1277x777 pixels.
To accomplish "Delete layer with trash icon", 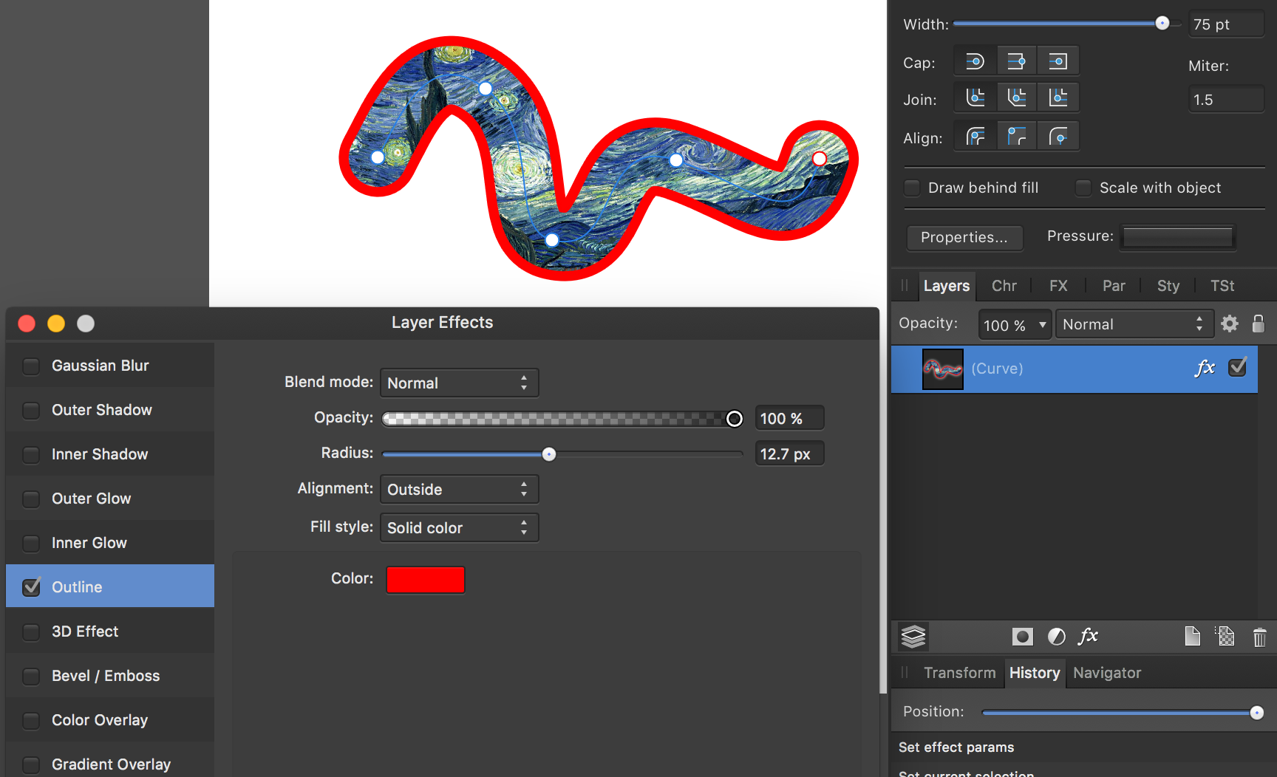I will (x=1260, y=637).
